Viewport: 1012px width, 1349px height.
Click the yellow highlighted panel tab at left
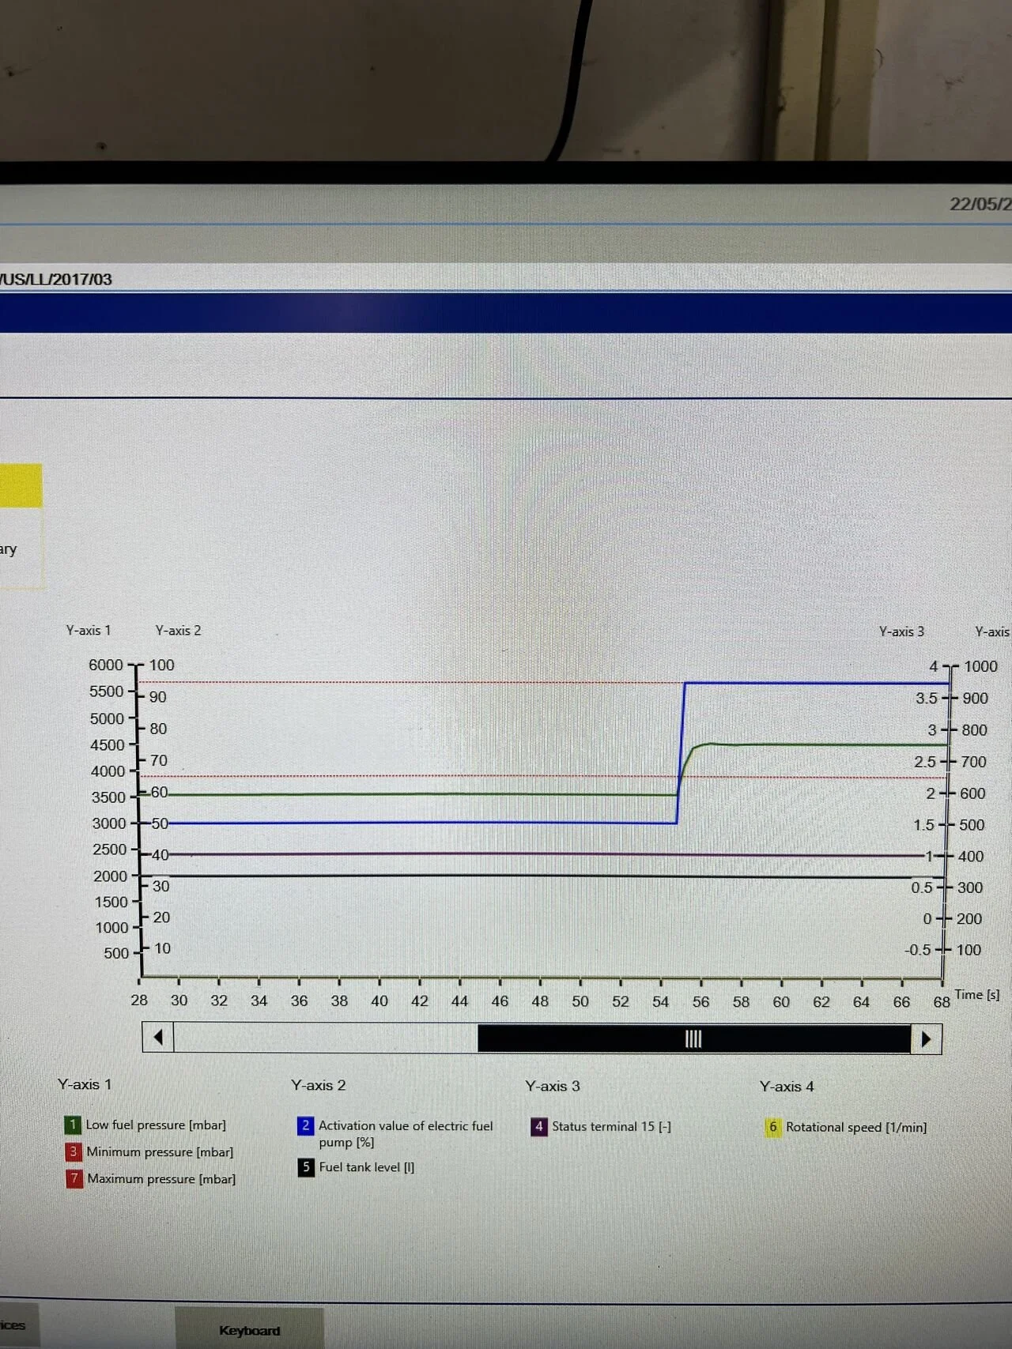pos(21,485)
